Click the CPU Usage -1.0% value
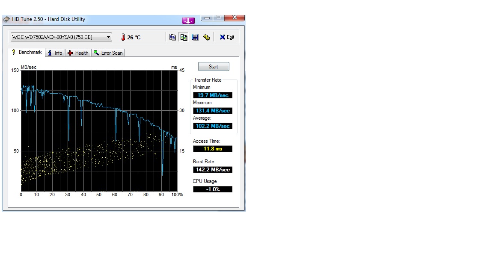 click(x=213, y=189)
